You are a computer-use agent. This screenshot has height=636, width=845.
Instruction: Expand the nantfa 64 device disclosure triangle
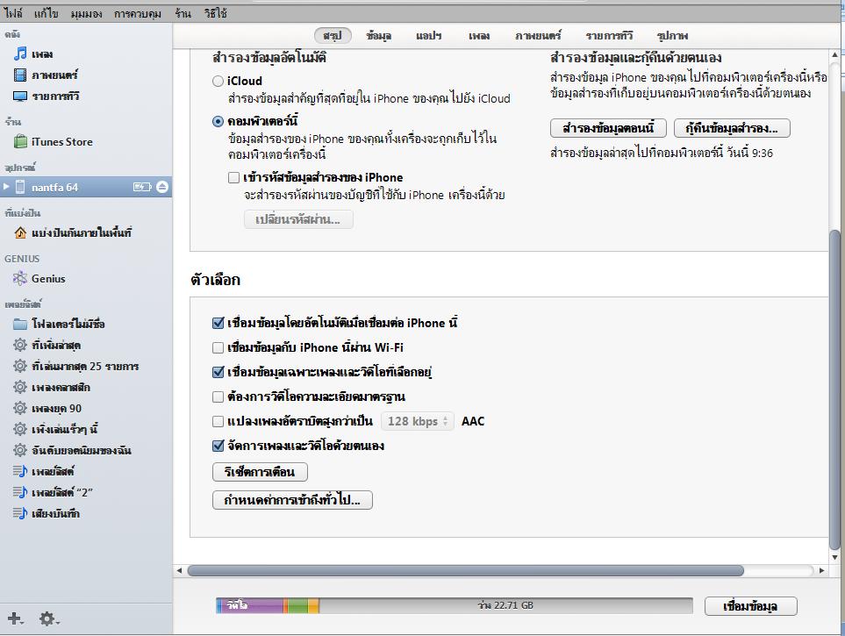click(6, 187)
